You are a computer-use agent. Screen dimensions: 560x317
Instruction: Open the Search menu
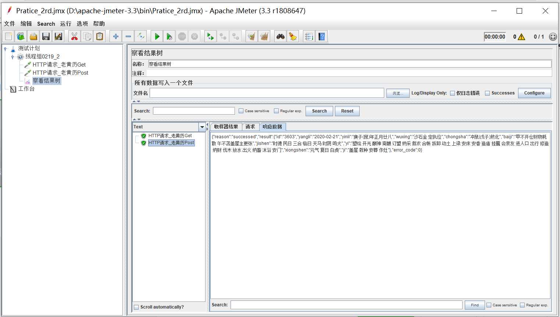(46, 24)
